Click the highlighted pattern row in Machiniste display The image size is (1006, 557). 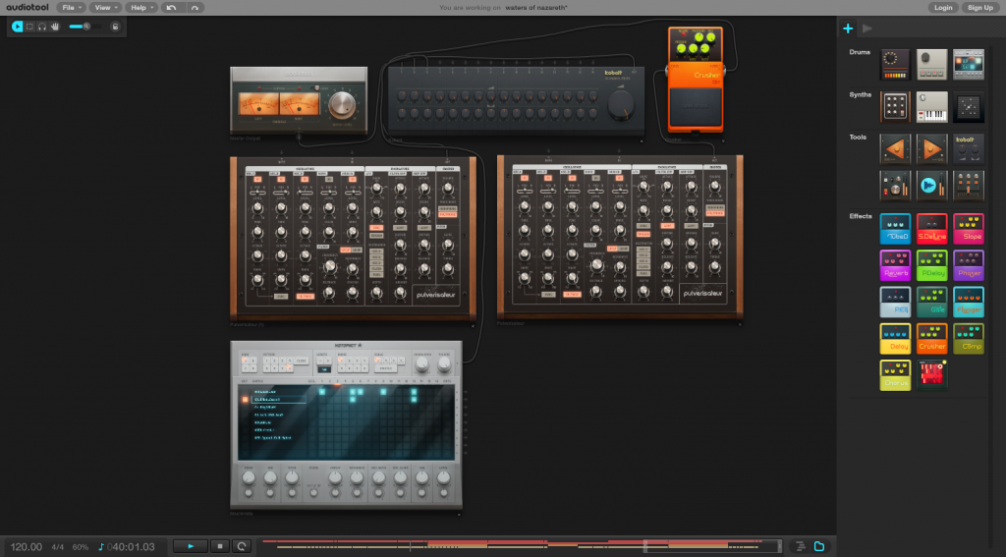click(279, 399)
